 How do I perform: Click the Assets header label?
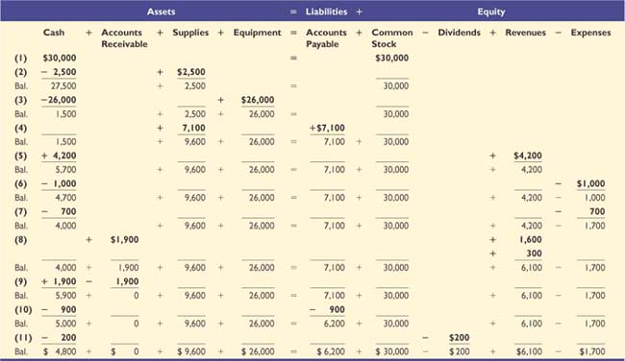pyautogui.click(x=161, y=12)
